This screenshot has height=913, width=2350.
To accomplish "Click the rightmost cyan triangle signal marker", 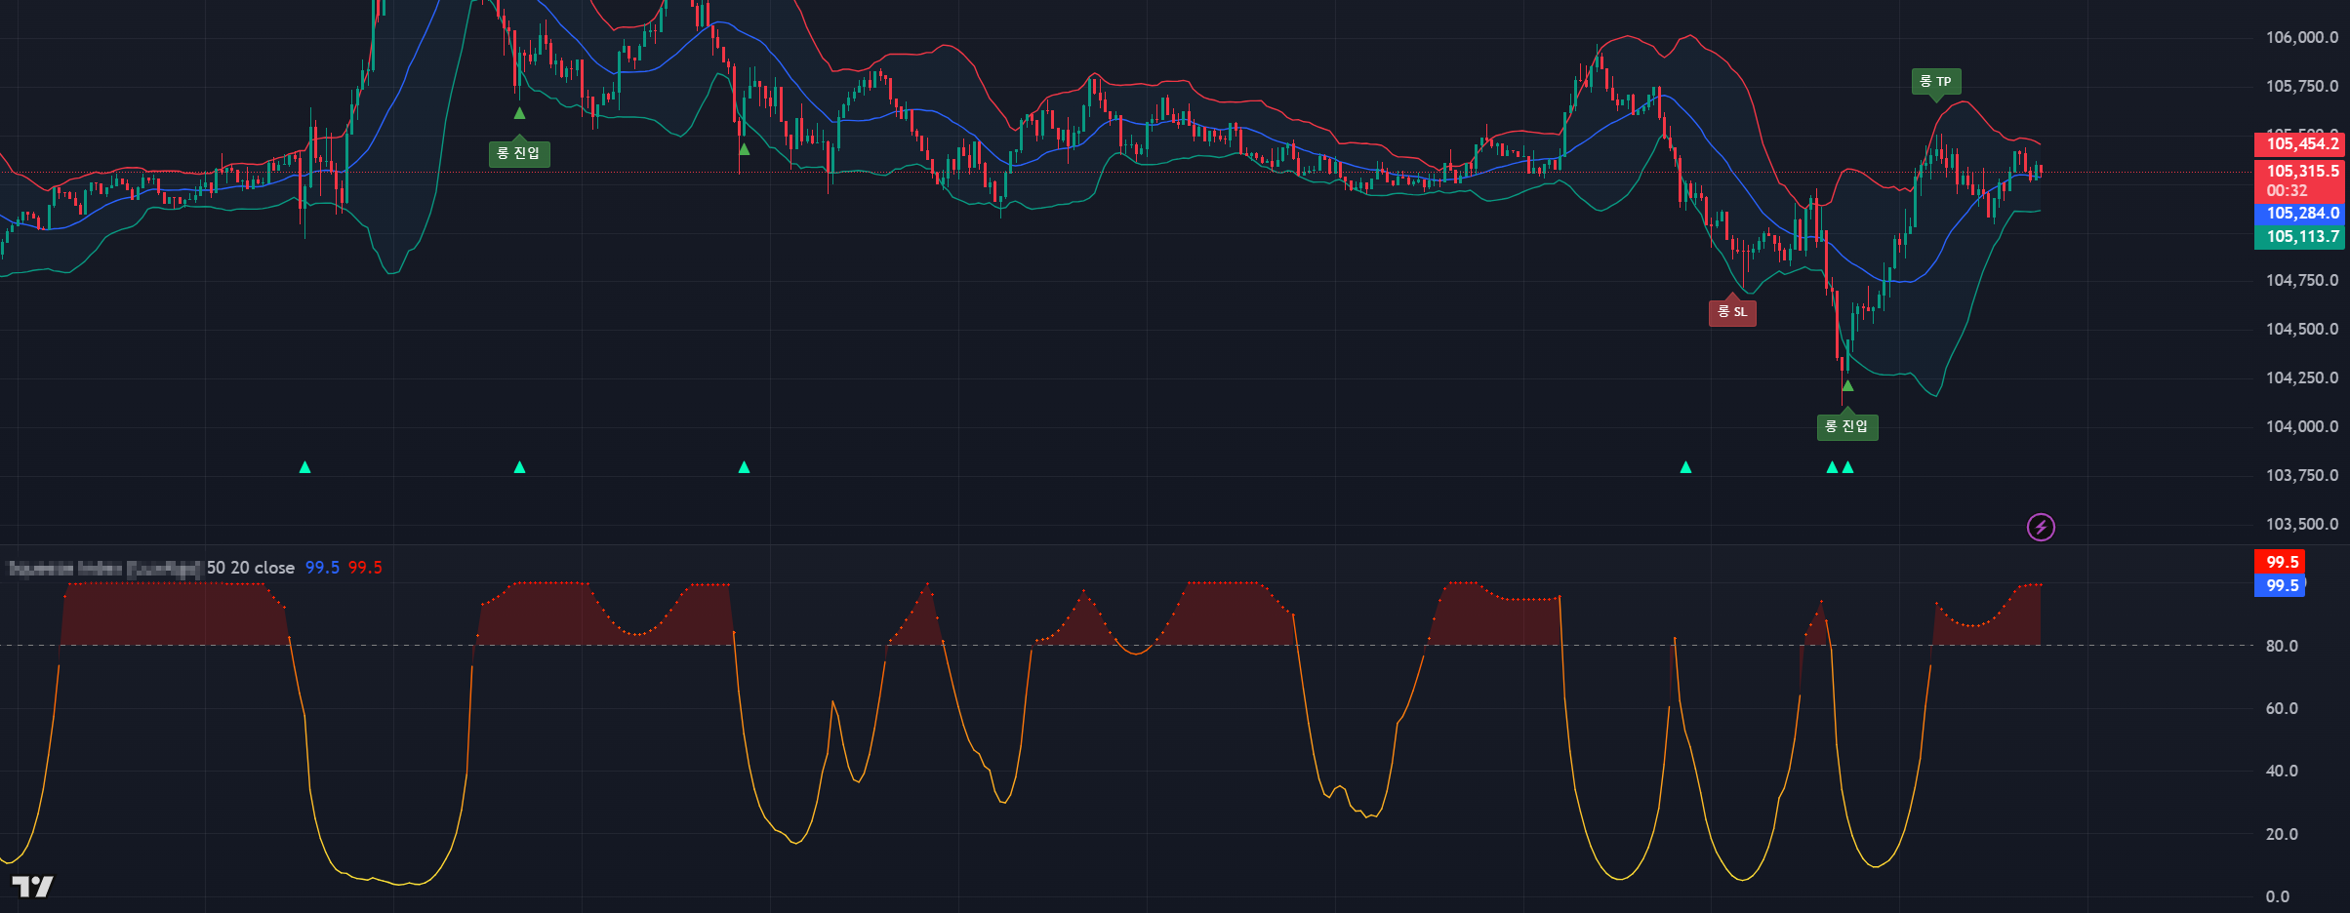I will pyautogui.click(x=1847, y=468).
